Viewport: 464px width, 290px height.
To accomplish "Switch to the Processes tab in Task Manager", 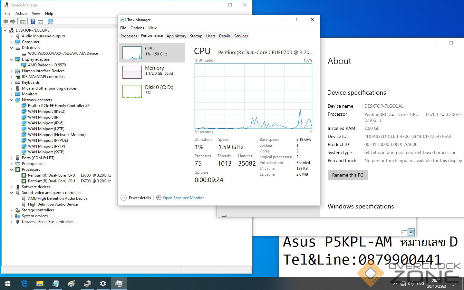I will (x=129, y=36).
